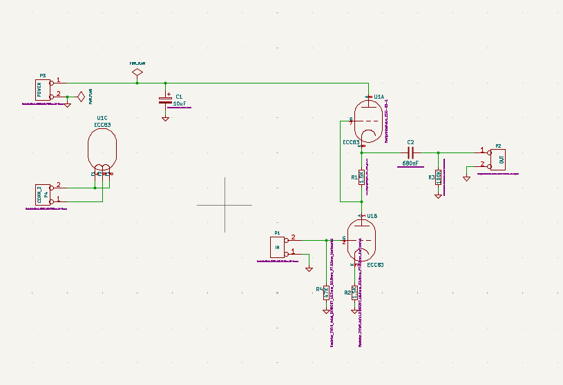This screenshot has width=563, height=385.
Task: Select the U1A triode tube symbol
Action: coord(368,121)
